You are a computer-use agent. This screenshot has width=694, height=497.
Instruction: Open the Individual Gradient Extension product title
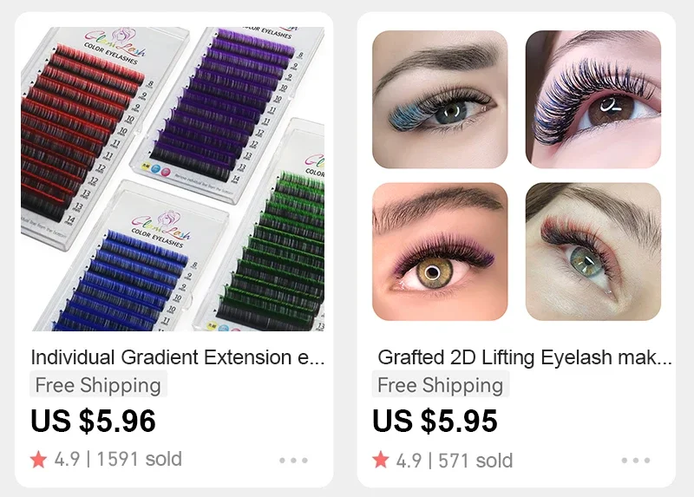point(178,357)
